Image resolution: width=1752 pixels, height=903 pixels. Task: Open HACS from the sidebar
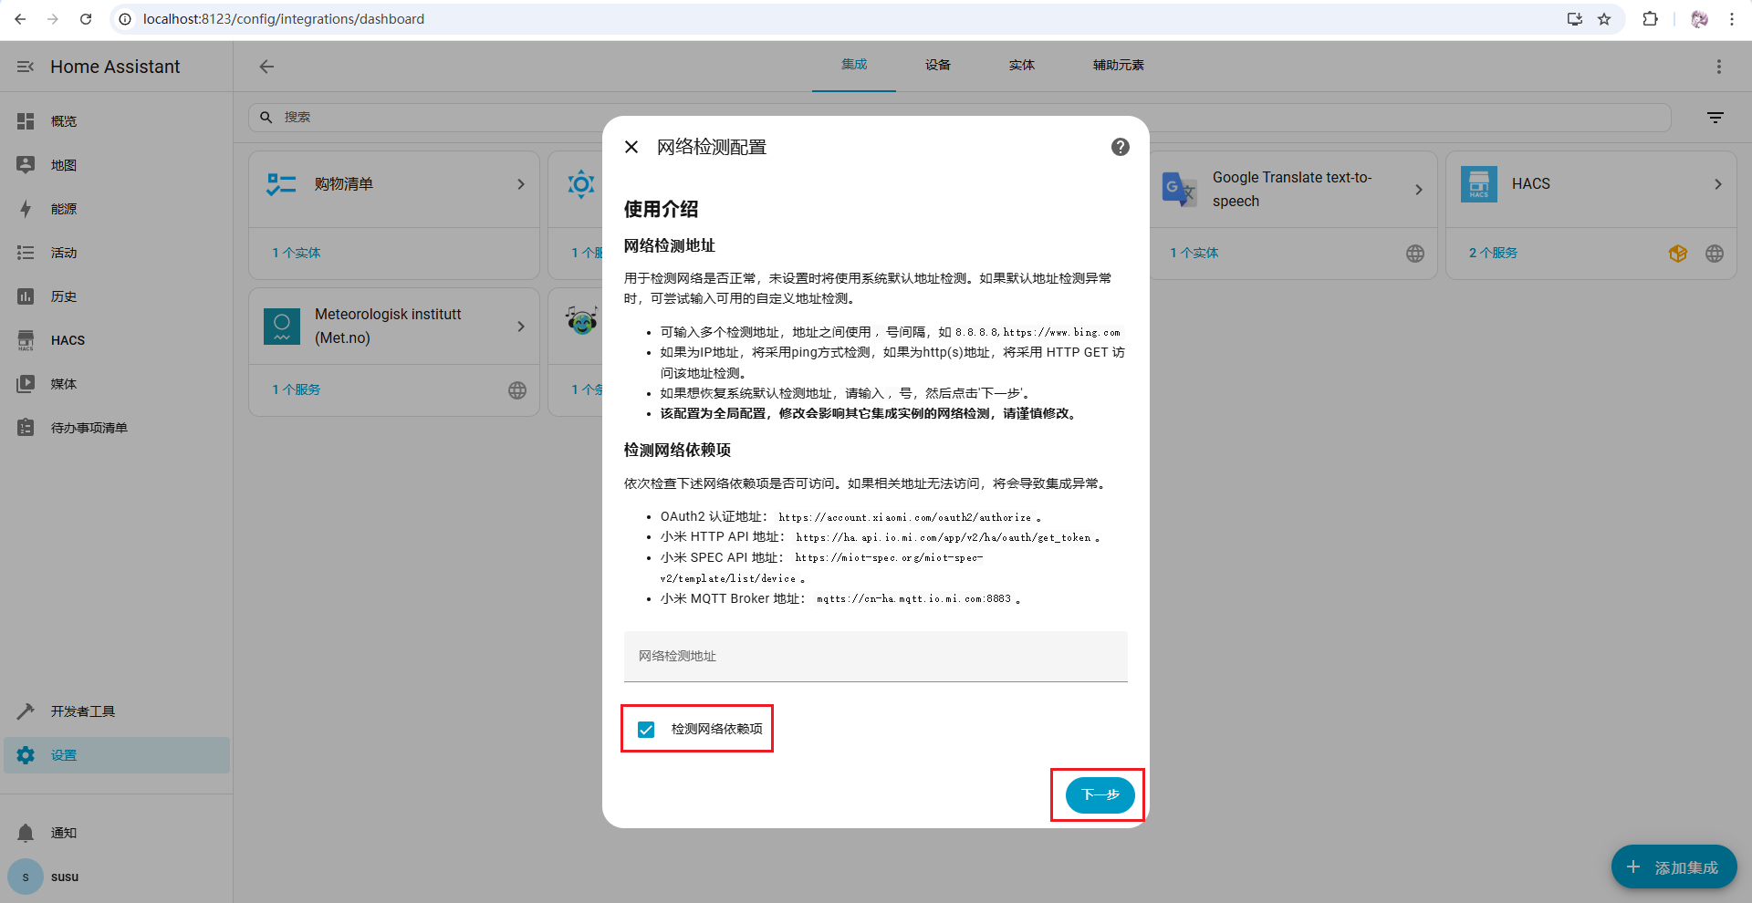tap(68, 340)
